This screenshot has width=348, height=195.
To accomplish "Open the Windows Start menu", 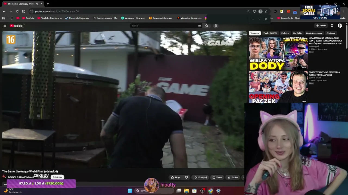I will (x=130, y=191).
